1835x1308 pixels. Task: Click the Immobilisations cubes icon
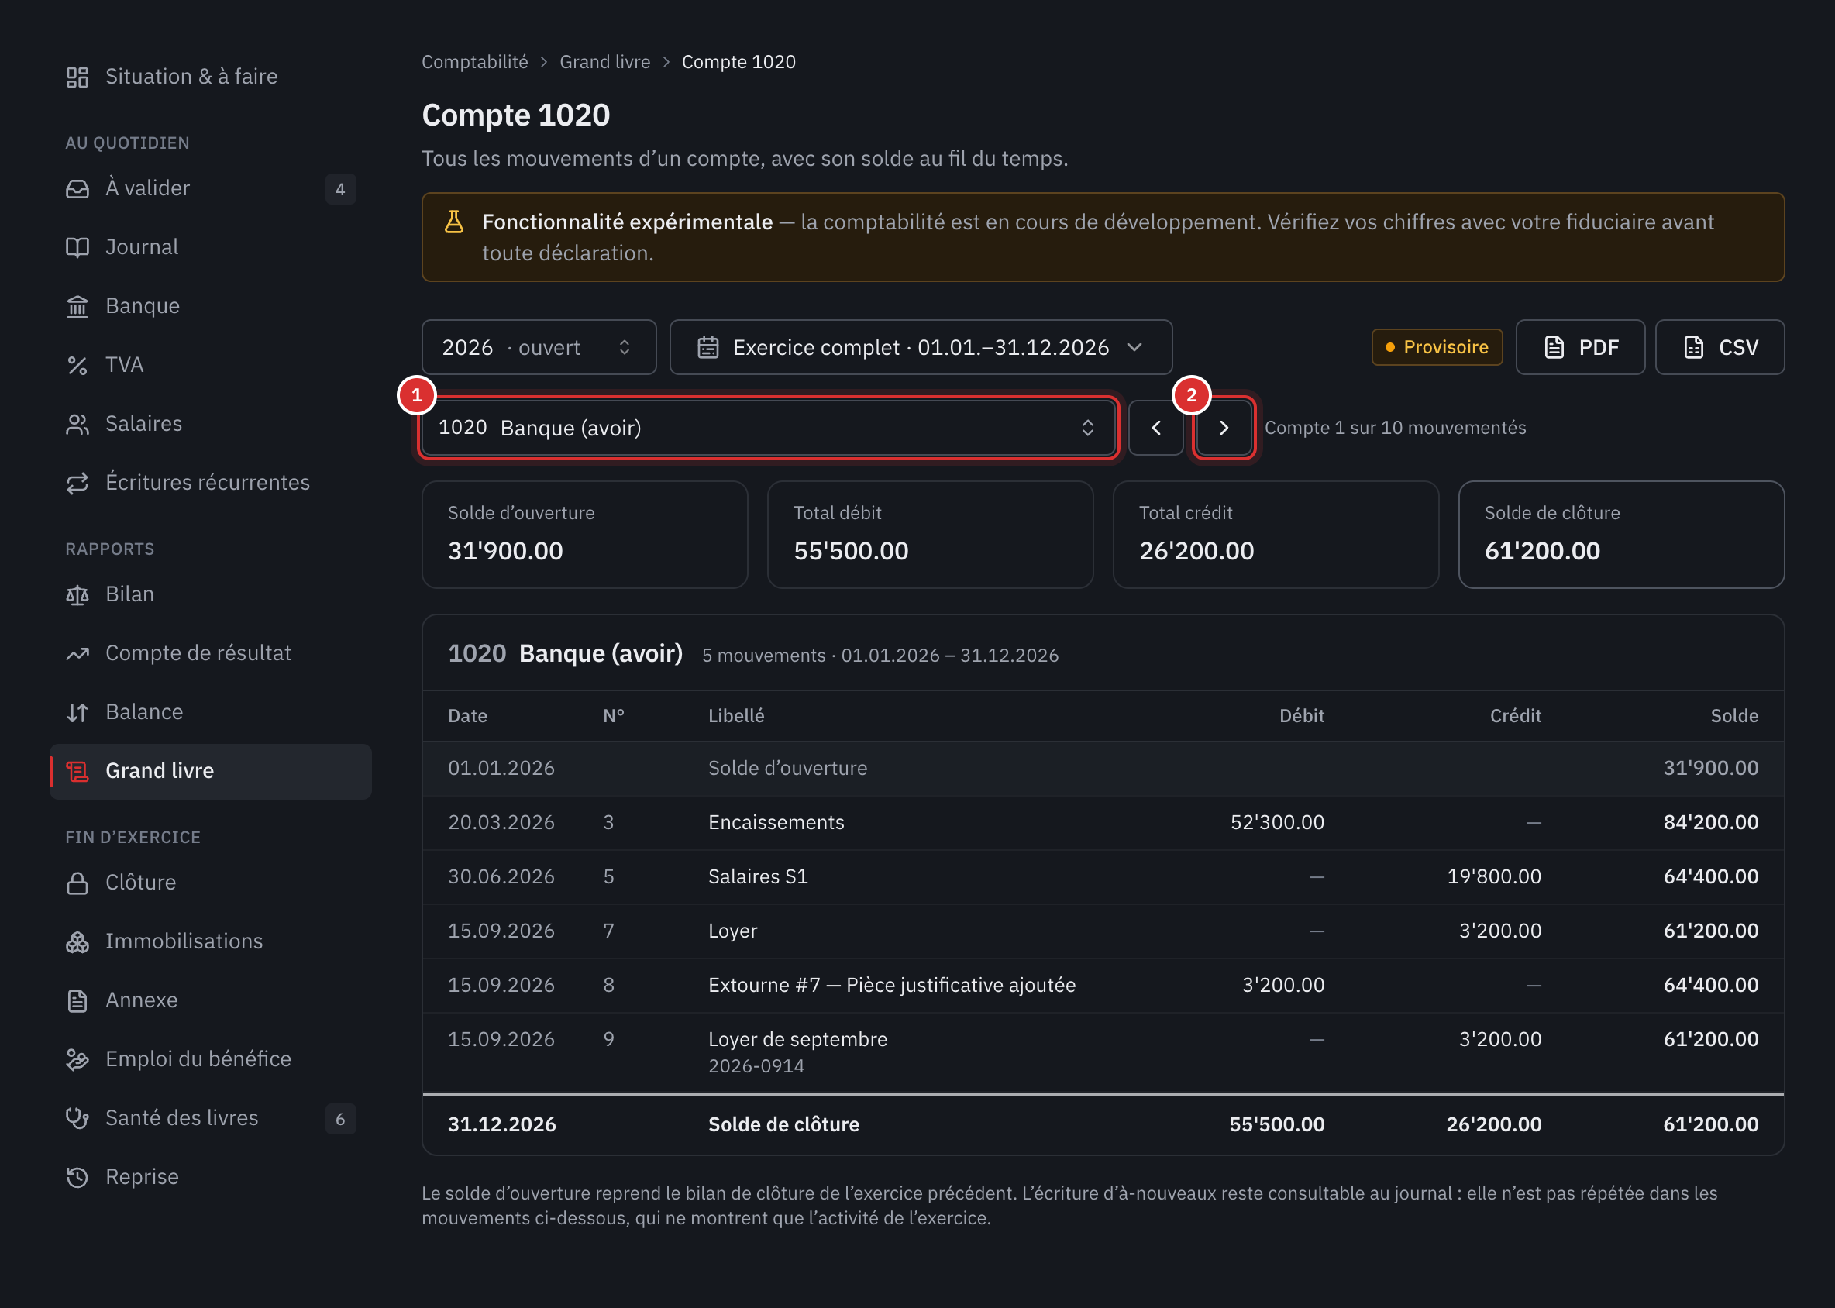77,941
